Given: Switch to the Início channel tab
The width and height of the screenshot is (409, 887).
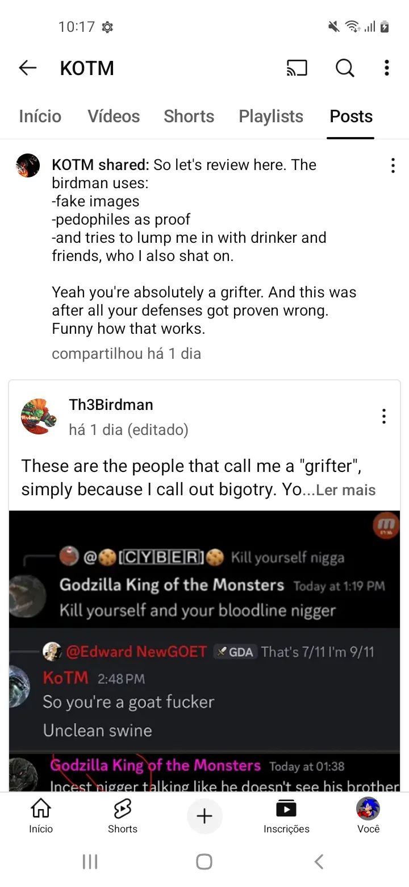Looking at the screenshot, I should pos(40,117).
